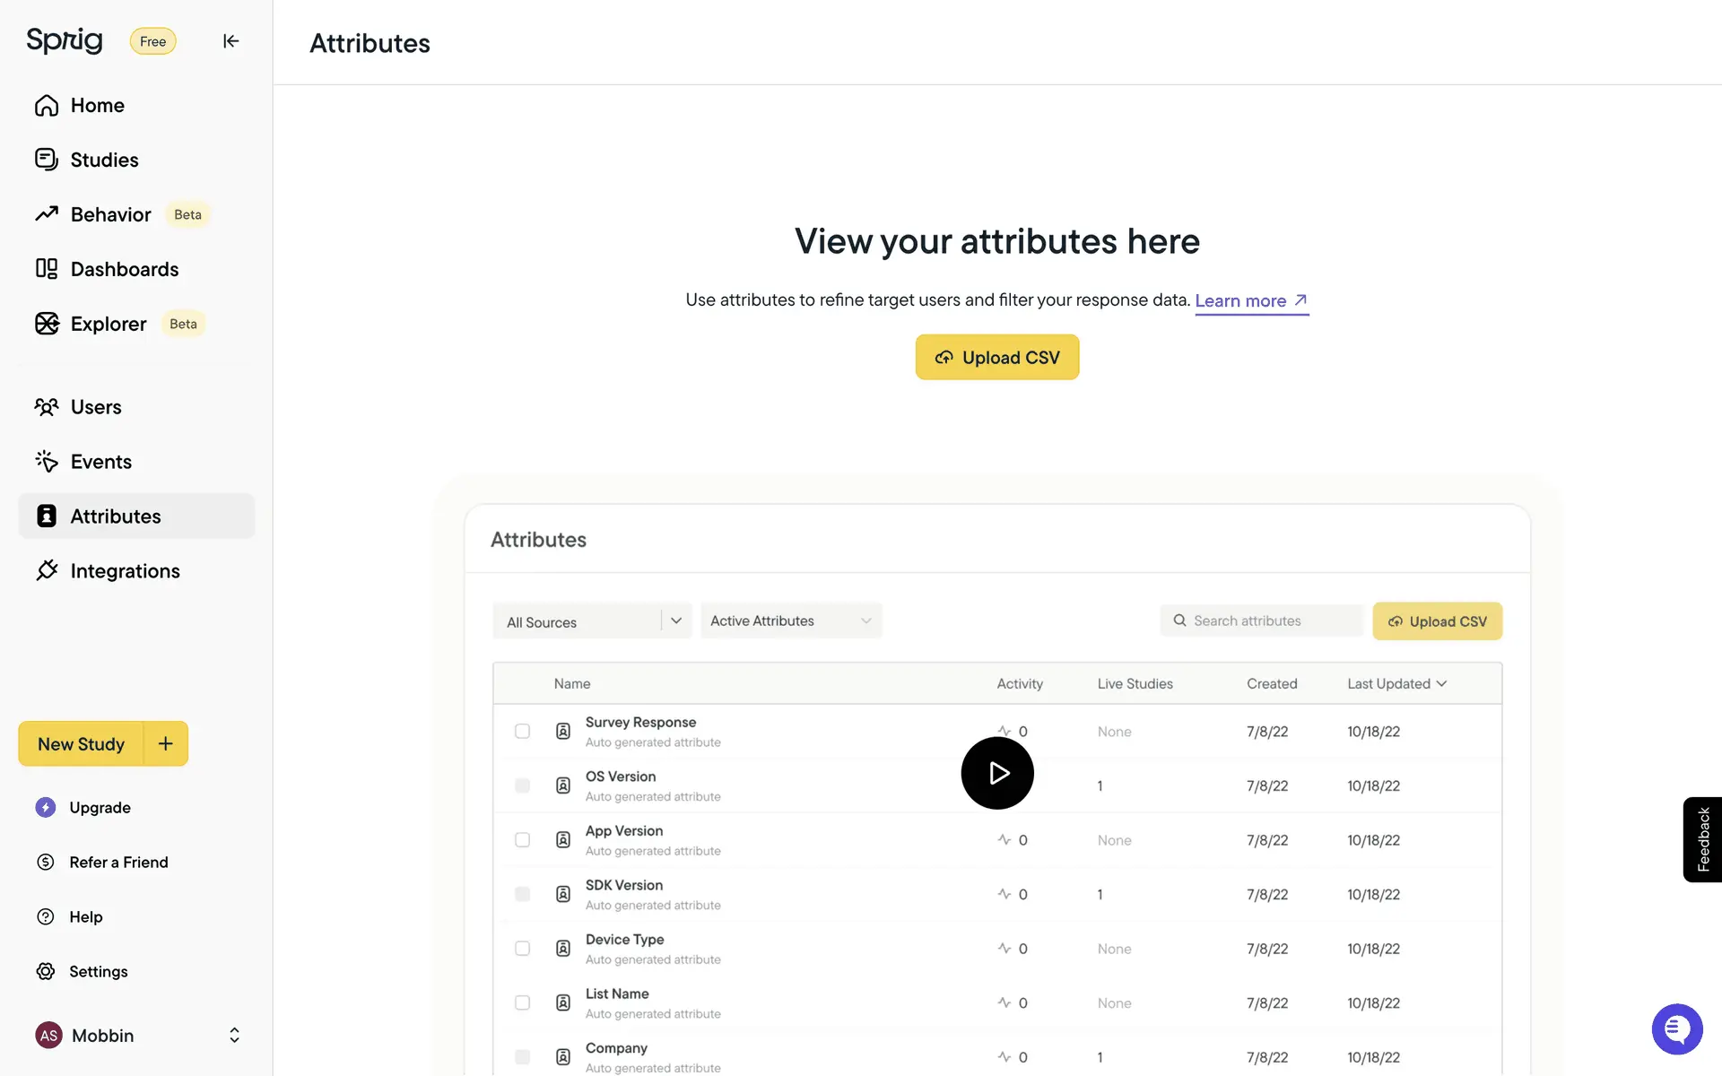The image size is (1722, 1076).
Task: Select the Device Type row checkbox
Action: pos(522,949)
